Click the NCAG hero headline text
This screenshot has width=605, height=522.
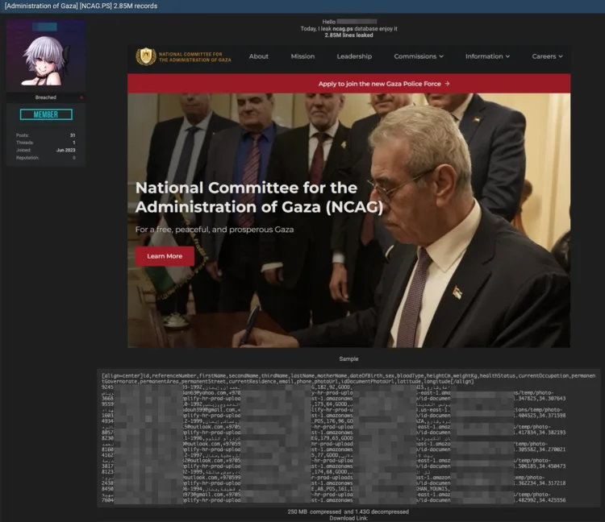pos(259,197)
